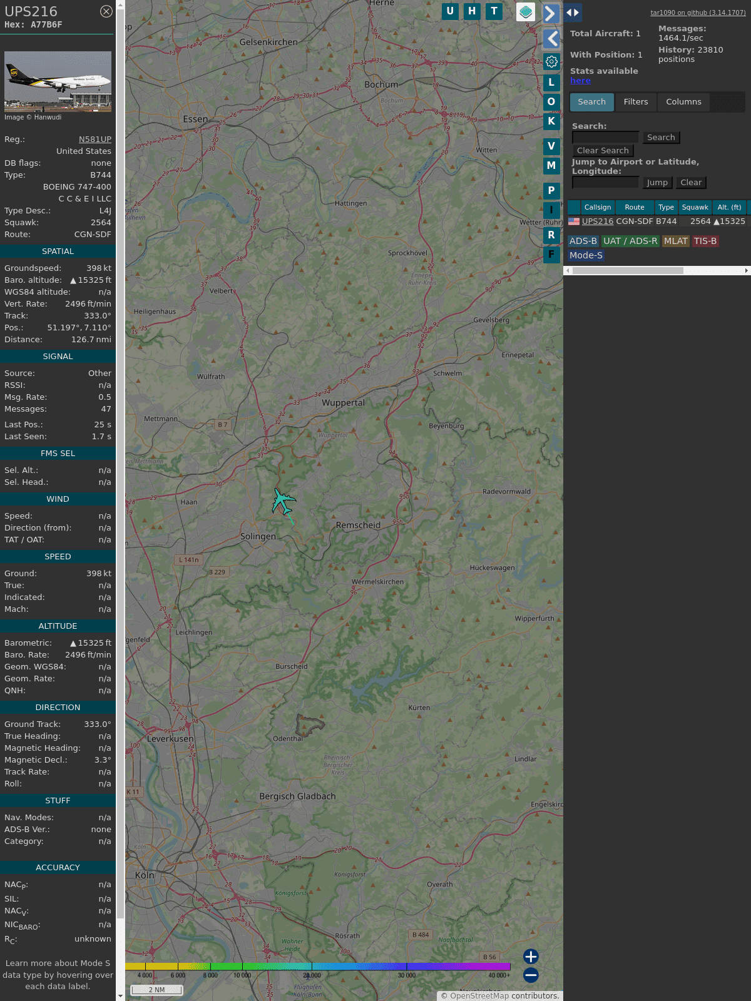Click the Clear button next to Jump
Image resolution: width=751 pixels, height=1001 pixels.
pos(691,183)
